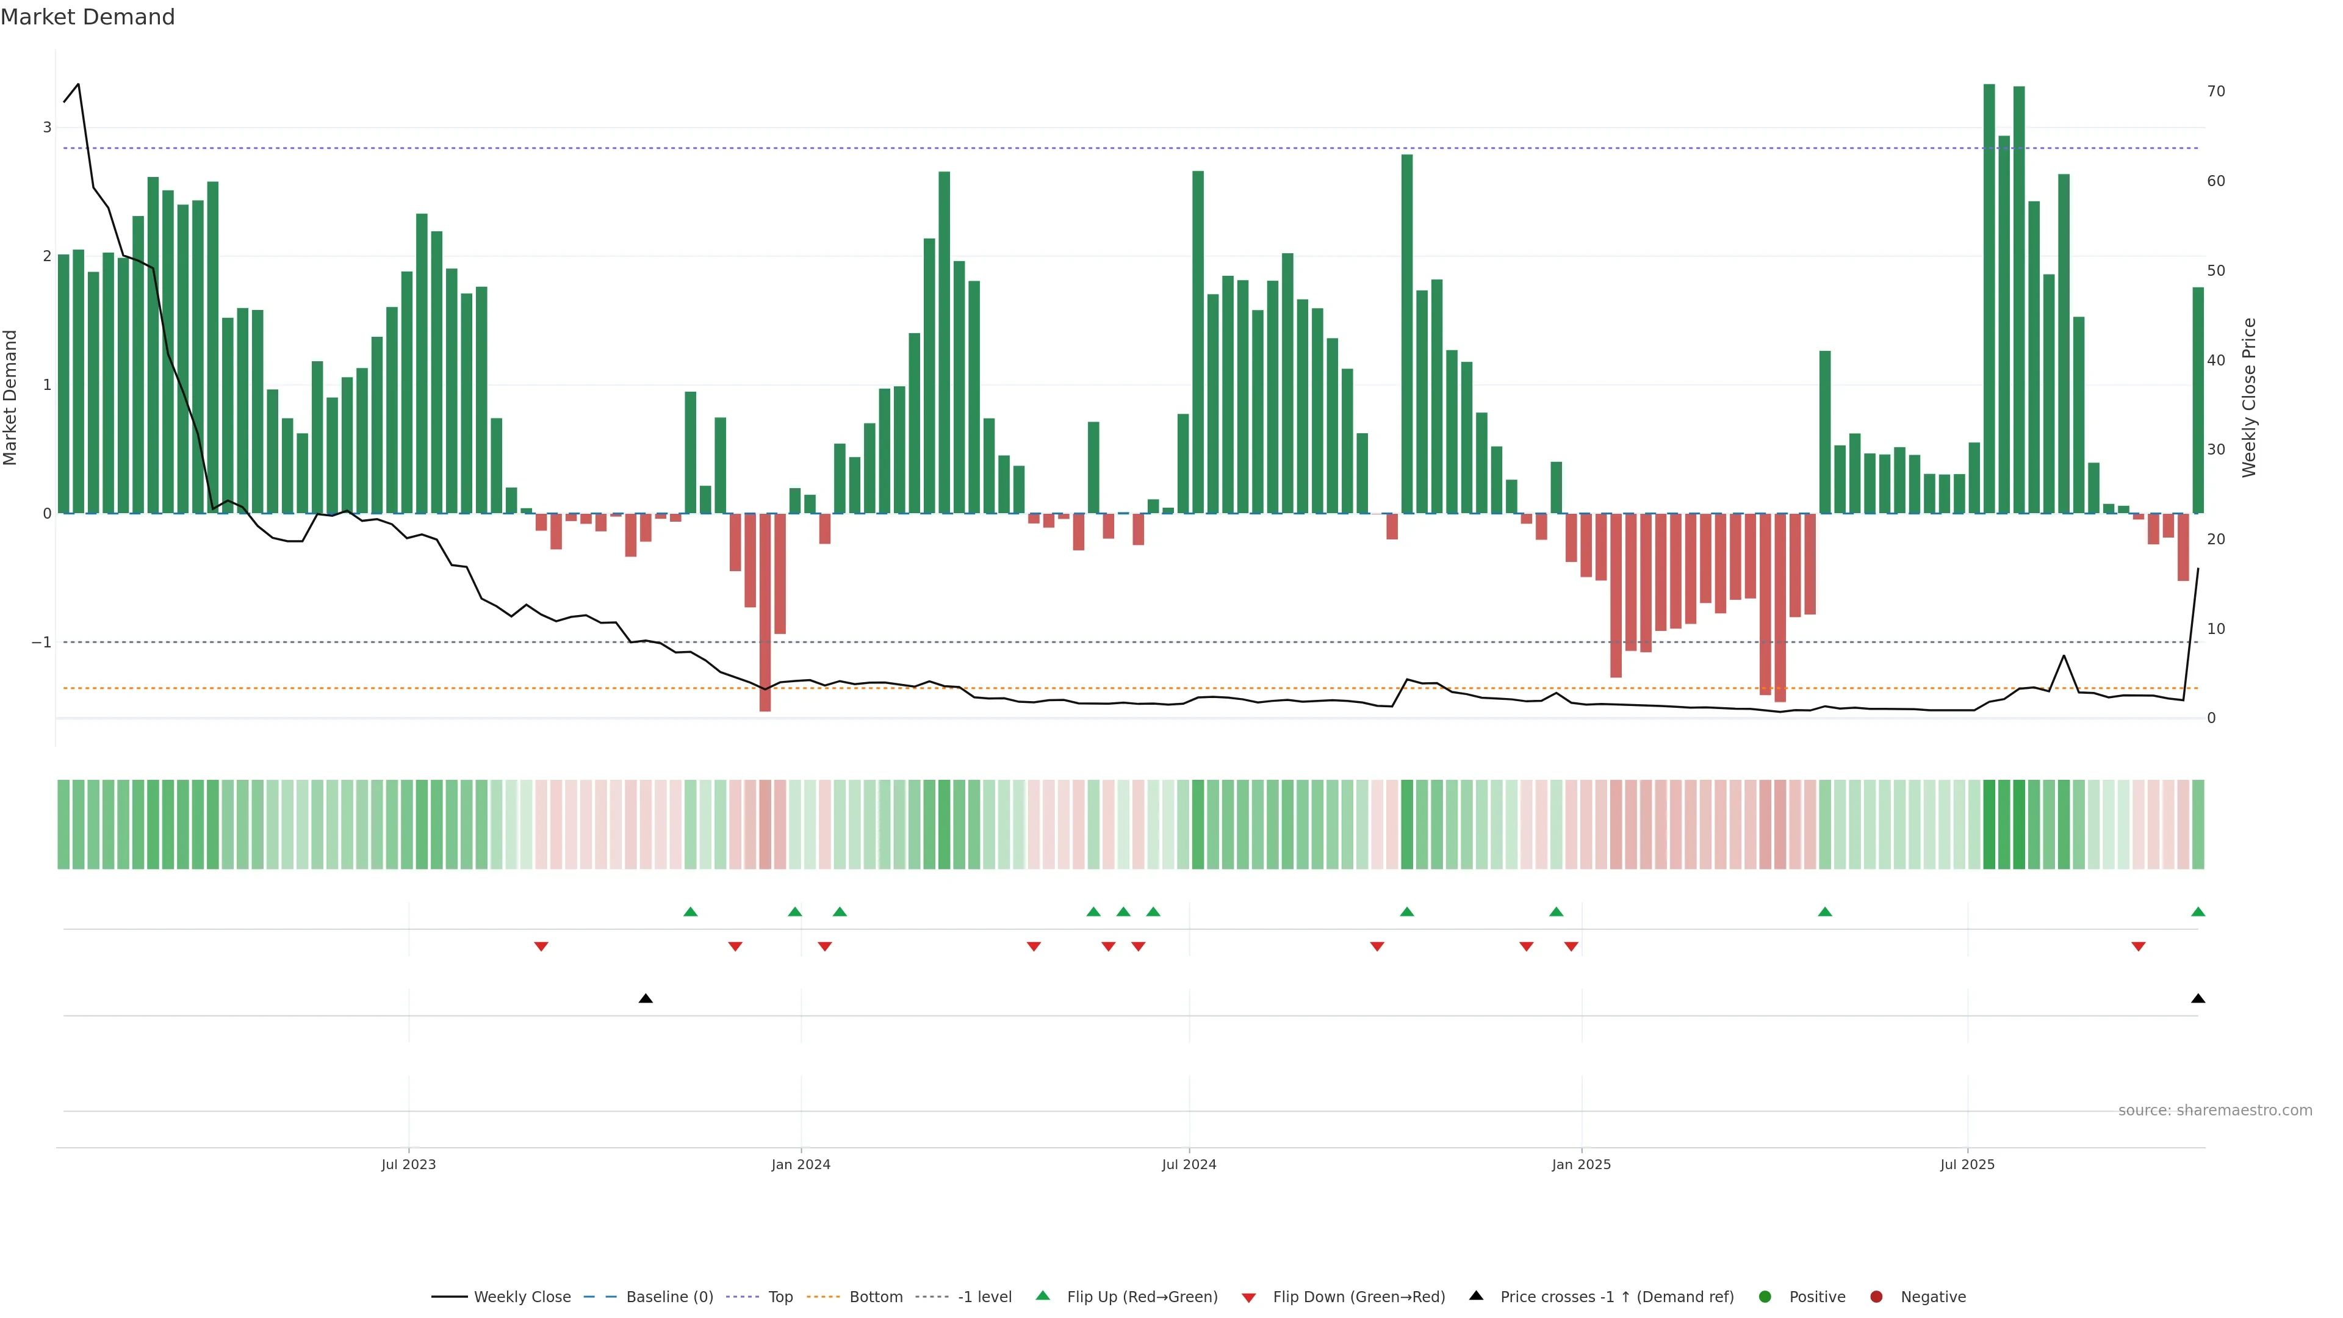Toggle the Weekly Close legend entry
The image size is (2343, 1318).
tap(521, 1297)
